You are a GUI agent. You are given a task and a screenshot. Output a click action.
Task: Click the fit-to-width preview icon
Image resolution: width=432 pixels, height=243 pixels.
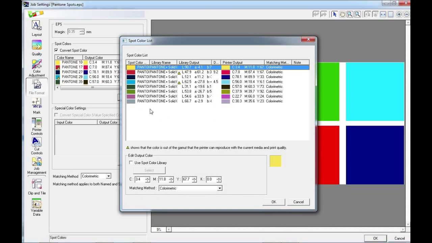383,14
